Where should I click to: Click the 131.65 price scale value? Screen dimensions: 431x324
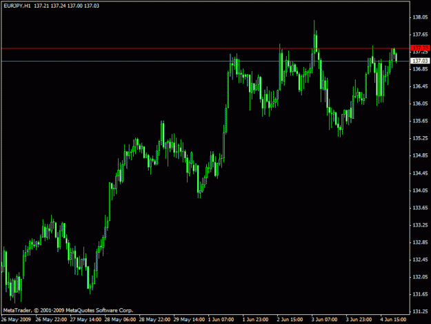(x=420, y=294)
